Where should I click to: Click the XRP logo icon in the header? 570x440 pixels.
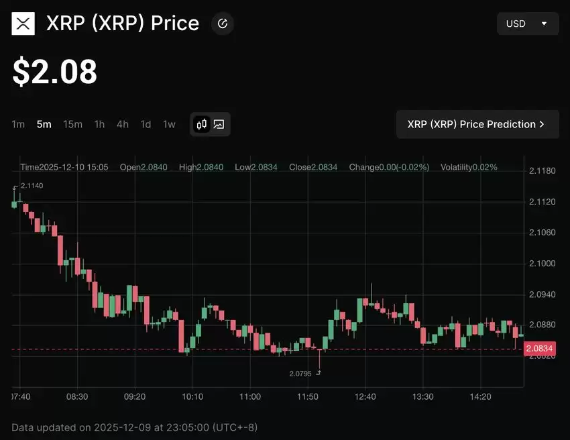22,23
